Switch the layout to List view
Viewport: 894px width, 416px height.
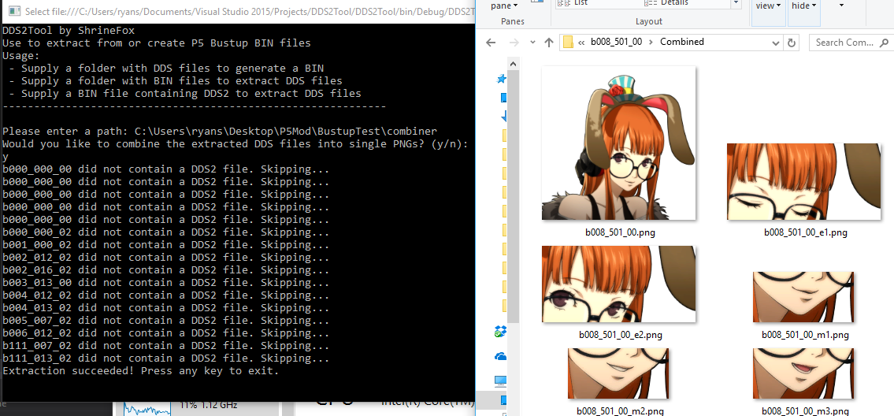pos(573,3)
